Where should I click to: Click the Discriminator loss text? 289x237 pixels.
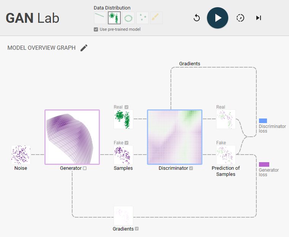(272, 129)
